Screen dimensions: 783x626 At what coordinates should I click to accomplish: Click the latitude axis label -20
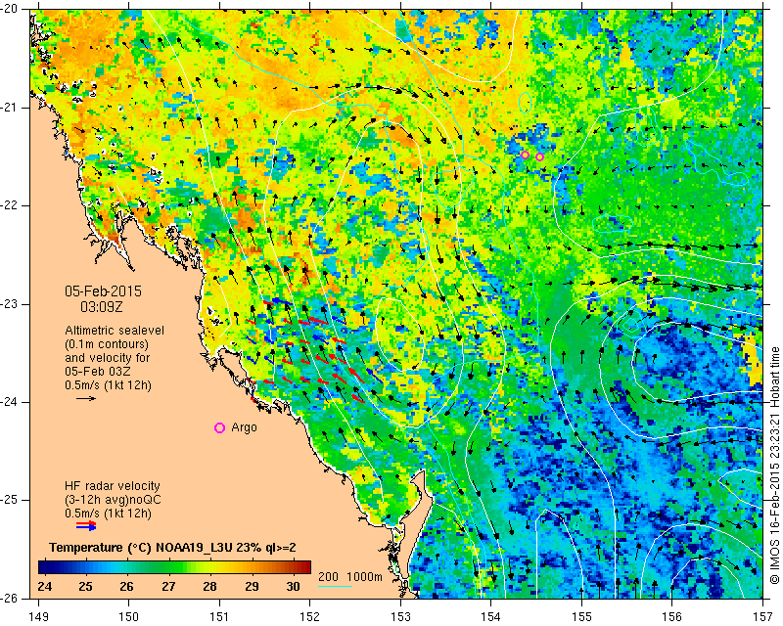(8, 9)
